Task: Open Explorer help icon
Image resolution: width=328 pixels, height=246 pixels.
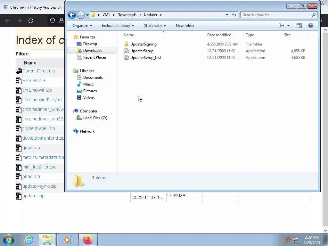Action: (x=311, y=26)
